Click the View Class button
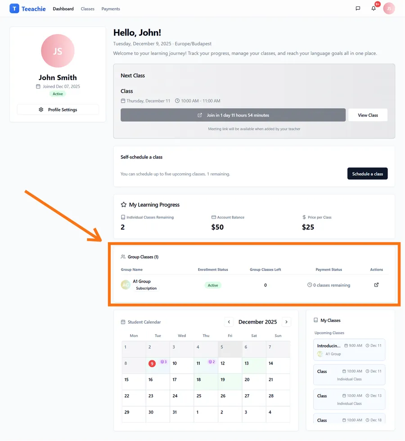Image resolution: width=405 pixels, height=441 pixels. pyautogui.click(x=368, y=115)
